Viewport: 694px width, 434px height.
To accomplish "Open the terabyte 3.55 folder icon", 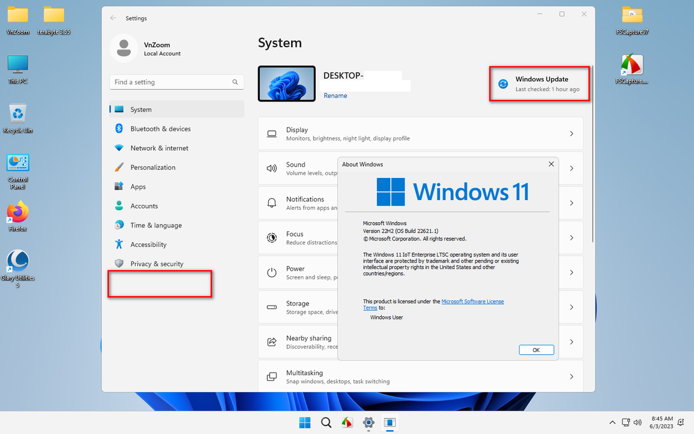I will (54, 21).
